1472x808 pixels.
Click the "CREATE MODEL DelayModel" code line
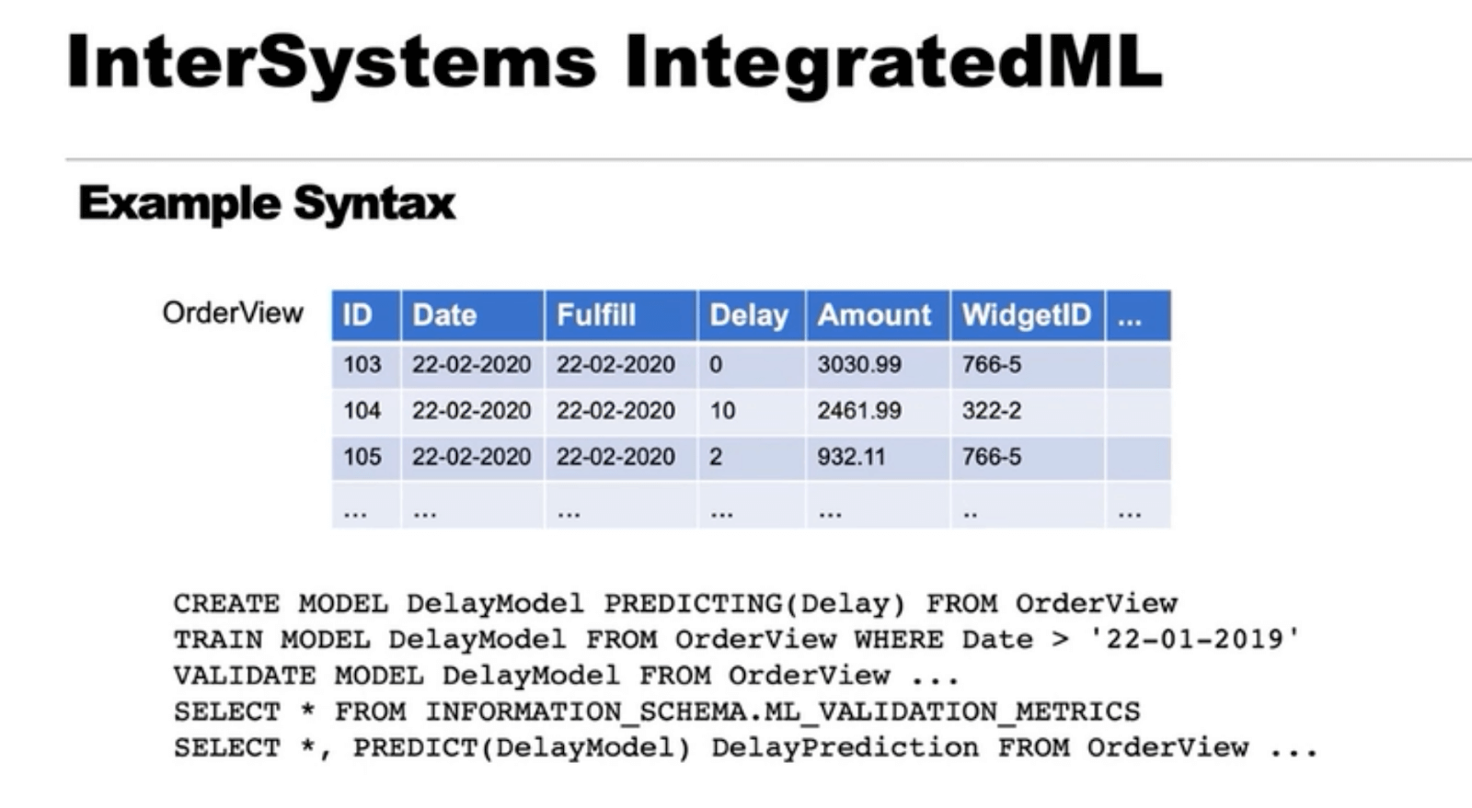675,604
